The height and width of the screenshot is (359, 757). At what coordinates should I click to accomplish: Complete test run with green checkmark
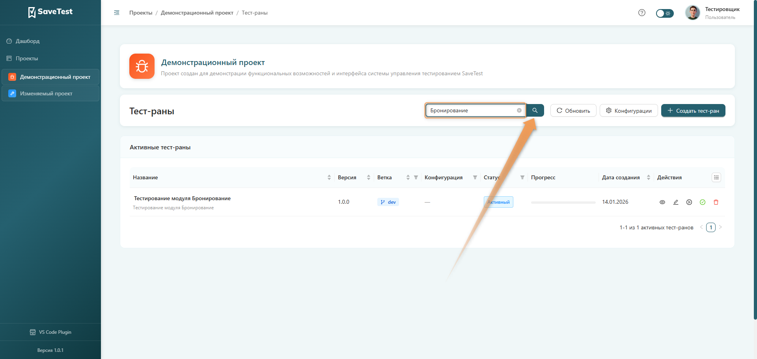(x=703, y=202)
